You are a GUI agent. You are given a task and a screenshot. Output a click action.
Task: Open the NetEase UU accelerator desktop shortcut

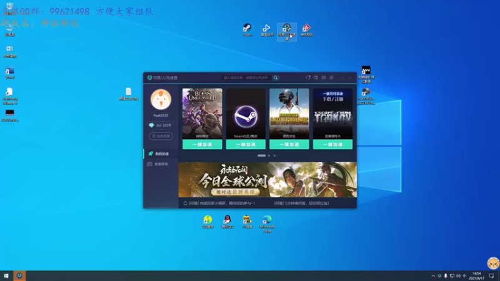pyautogui.click(x=287, y=32)
